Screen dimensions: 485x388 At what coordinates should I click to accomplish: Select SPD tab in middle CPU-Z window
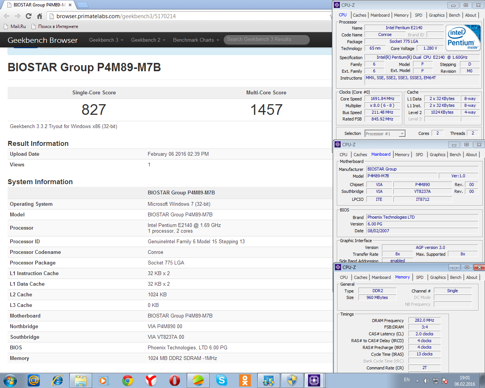[x=419, y=155]
